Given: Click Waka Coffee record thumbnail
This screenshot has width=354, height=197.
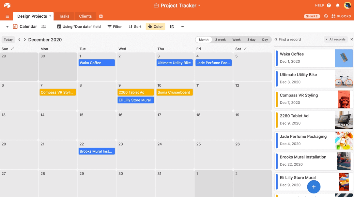Looking at the screenshot, I should (344, 58).
